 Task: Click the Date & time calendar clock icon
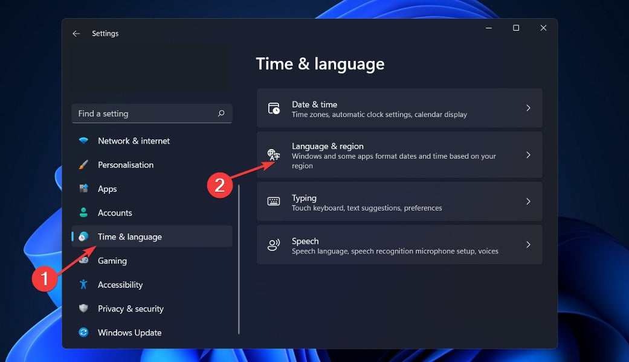pyautogui.click(x=274, y=108)
